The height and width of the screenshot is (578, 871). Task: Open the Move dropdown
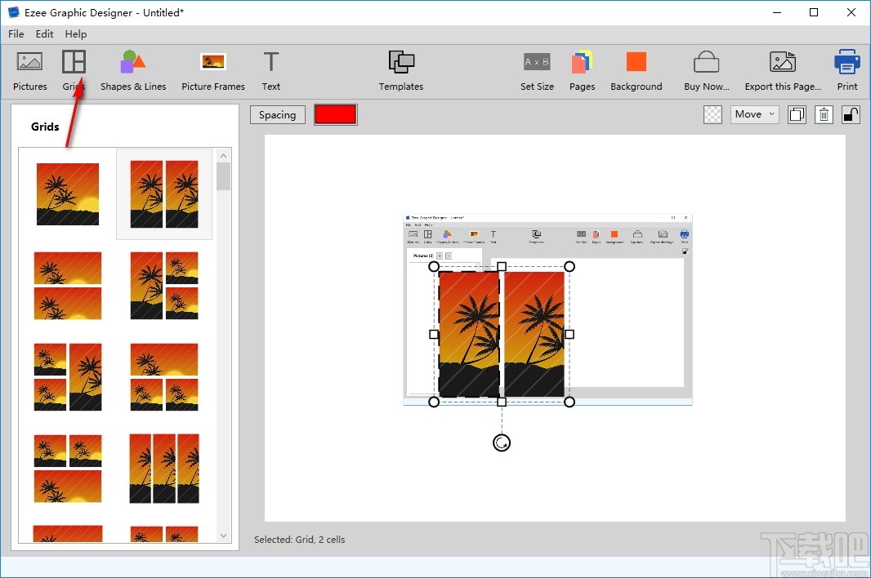coord(754,114)
